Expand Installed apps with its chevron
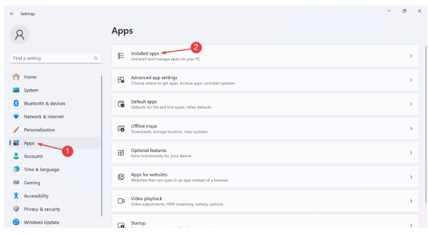Screen dimensions: 428x234 pyautogui.click(x=411, y=56)
